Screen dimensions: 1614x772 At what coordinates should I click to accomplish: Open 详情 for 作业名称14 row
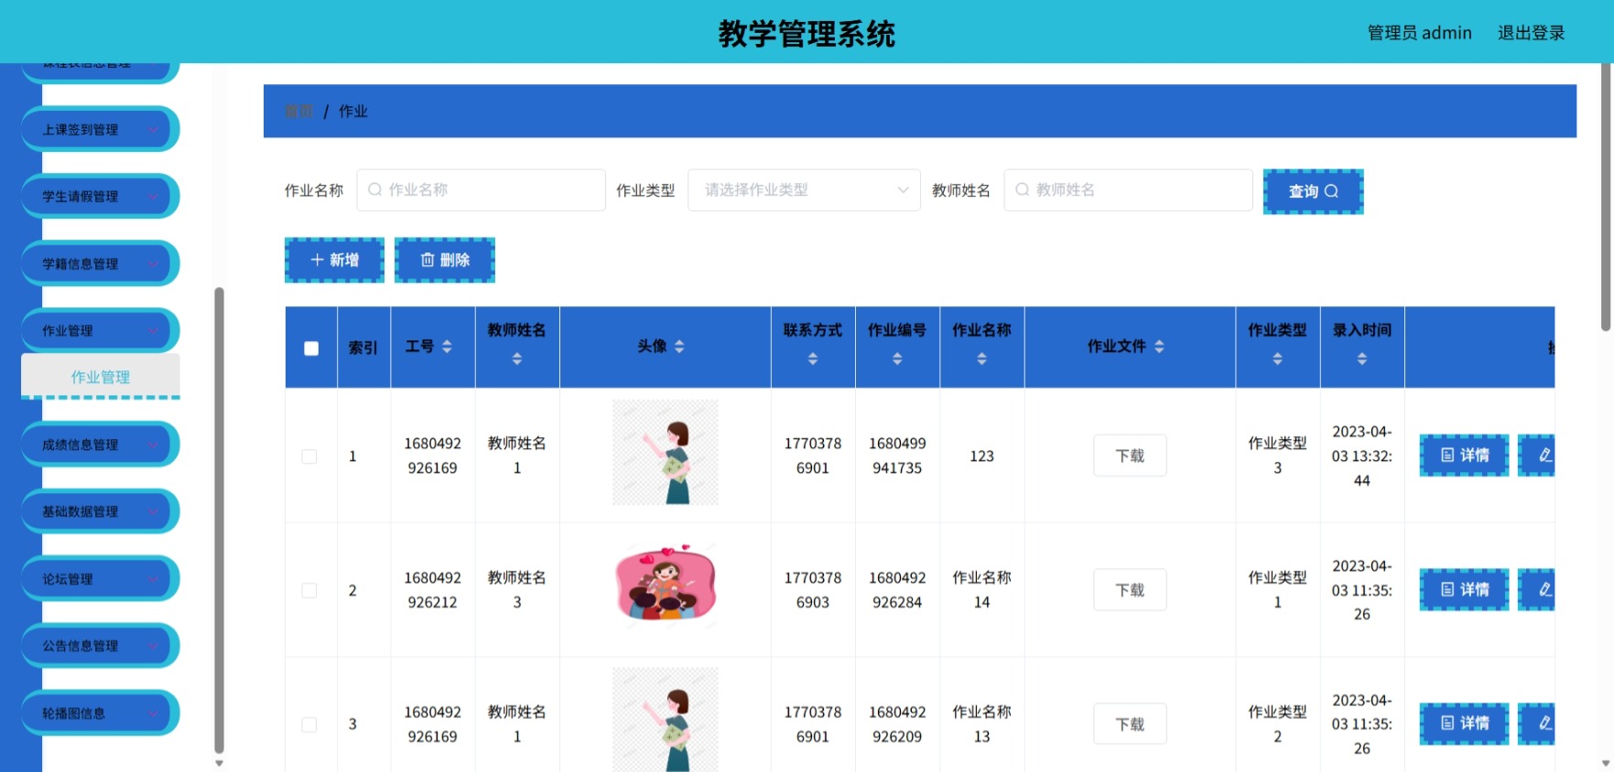coord(1464,590)
